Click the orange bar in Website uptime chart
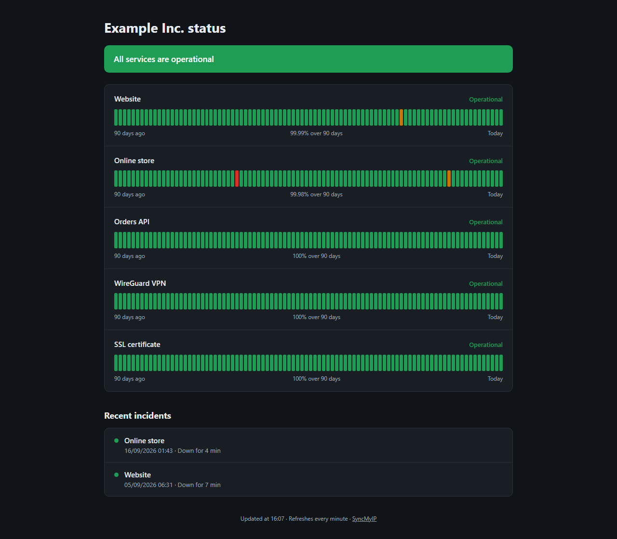 click(401, 117)
